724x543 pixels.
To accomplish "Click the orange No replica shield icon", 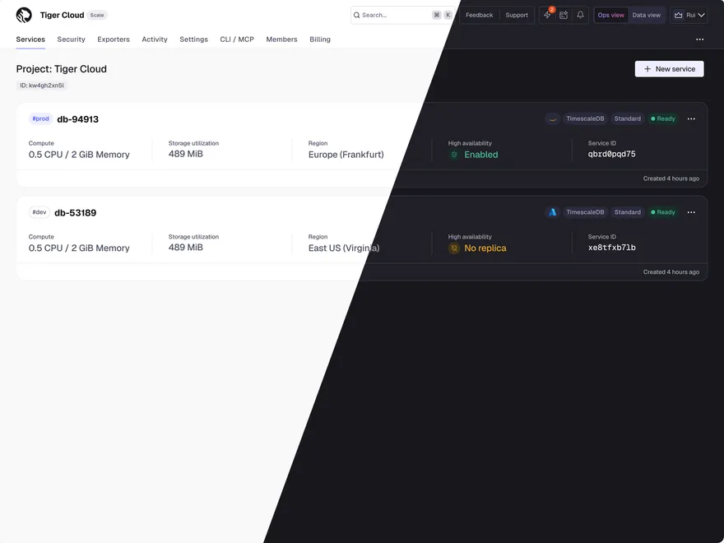I will (x=454, y=248).
